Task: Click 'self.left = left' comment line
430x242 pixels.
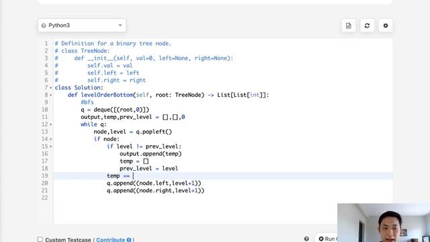Action: pyautogui.click(x=114, y=73)
